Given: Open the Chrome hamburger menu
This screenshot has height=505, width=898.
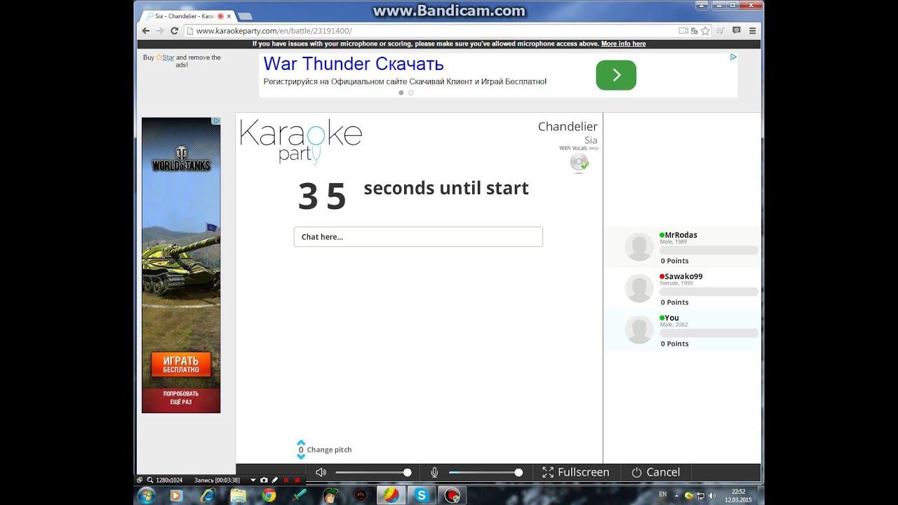Looking at the screenshot, I should tap(752, 31).
